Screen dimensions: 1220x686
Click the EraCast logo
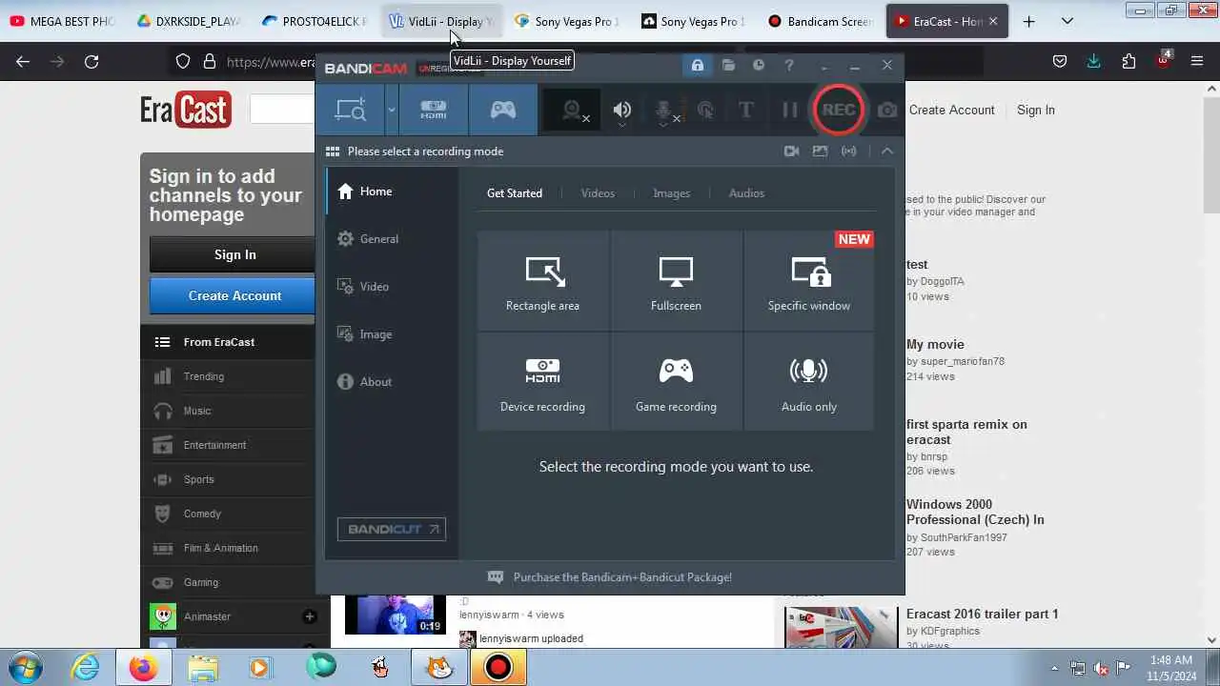186,110
